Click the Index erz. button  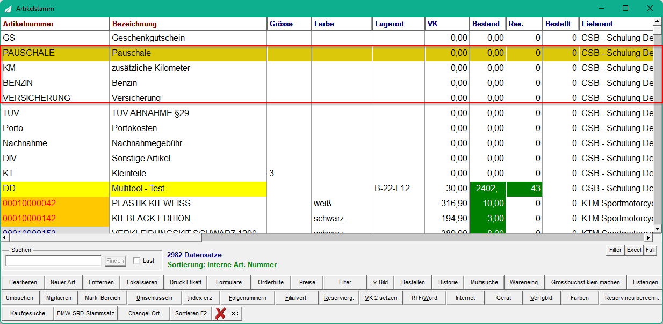pos(201,298)
